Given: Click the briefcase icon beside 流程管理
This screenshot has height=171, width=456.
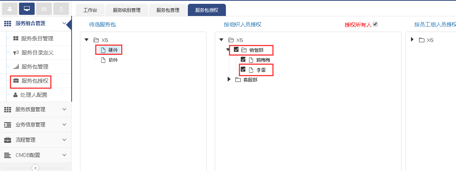Looking at the screenshot, I should 8,140.
